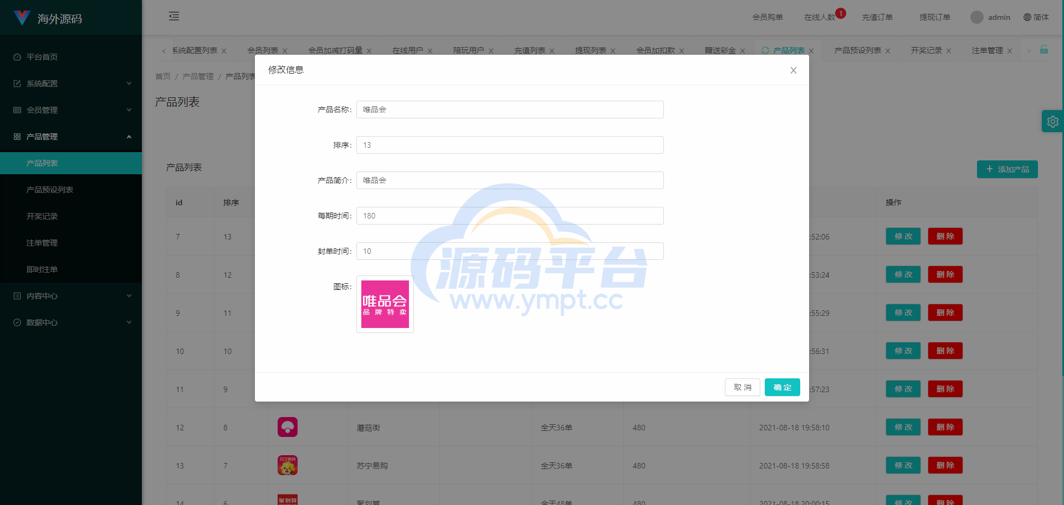Open the settings gear panel at right edge
The width and height of the screenshot is (1064, 505).
click(x=1052, y=121)
